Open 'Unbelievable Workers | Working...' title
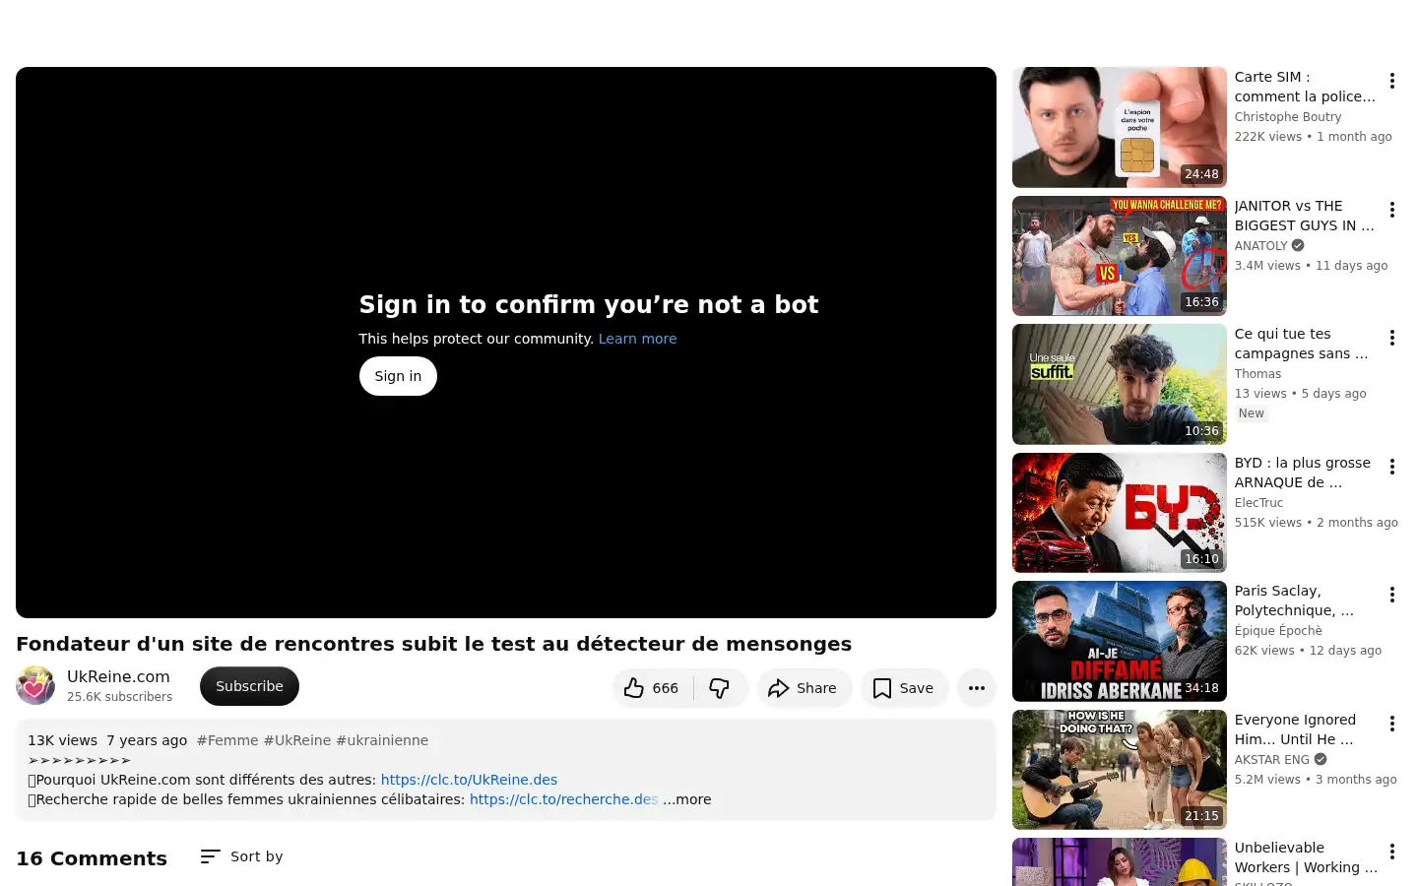 point(1306,857)
